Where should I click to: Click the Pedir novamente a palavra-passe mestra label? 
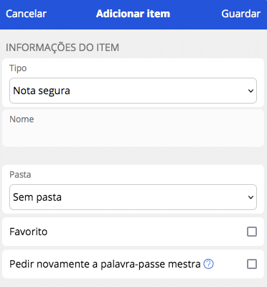(105, 264)
